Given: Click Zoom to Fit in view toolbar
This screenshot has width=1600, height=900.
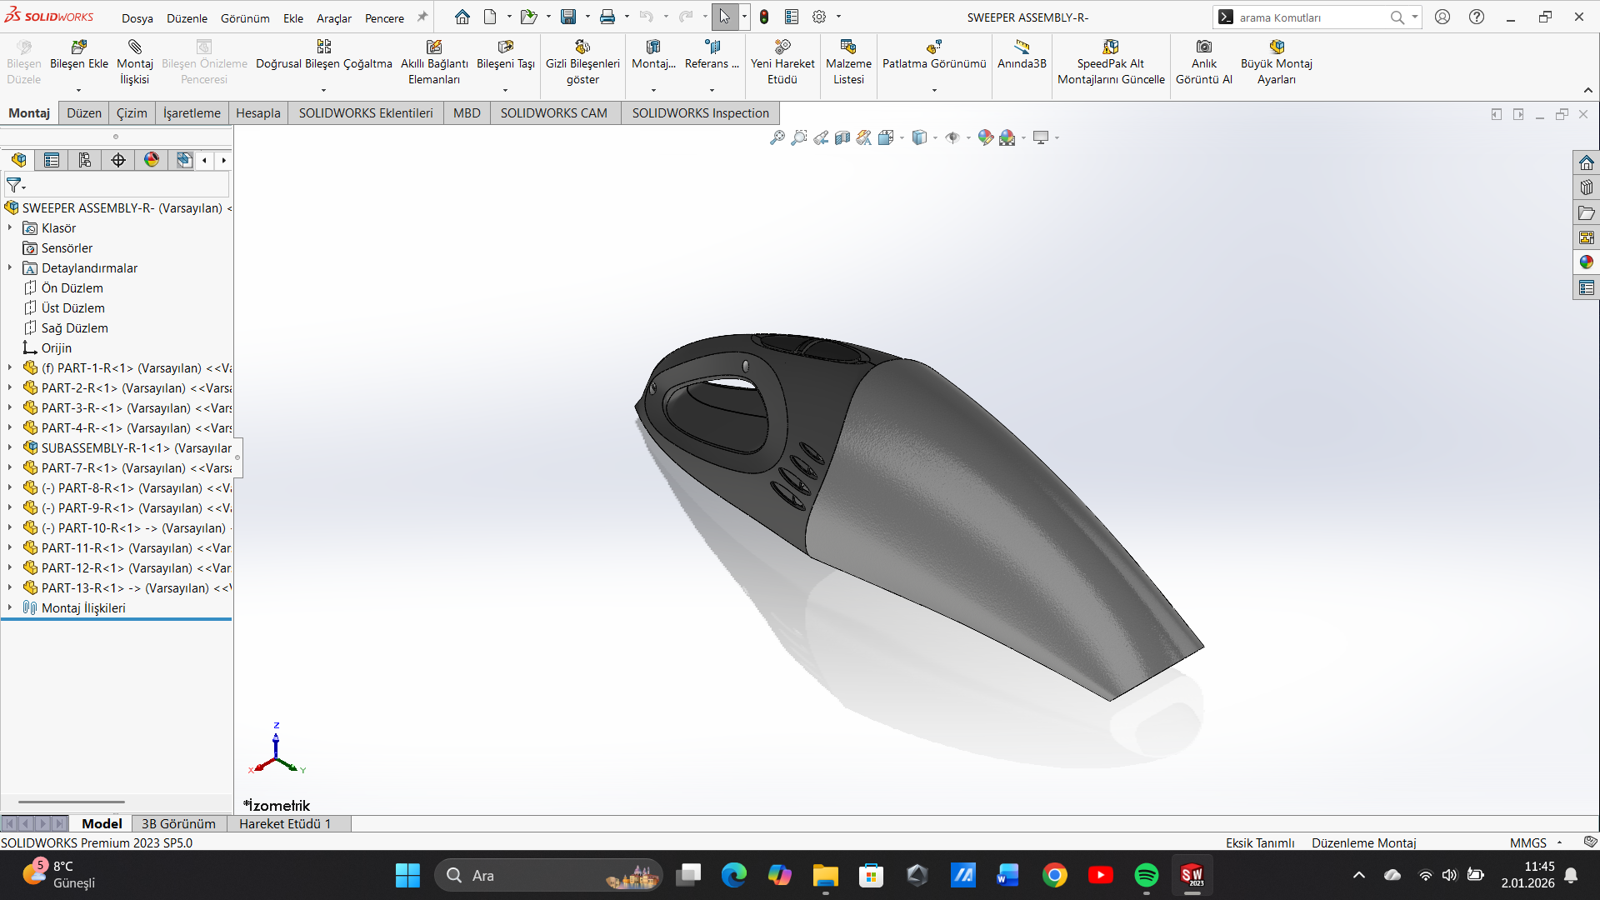Looking at the screenshot, I should [x=777, y=137].
